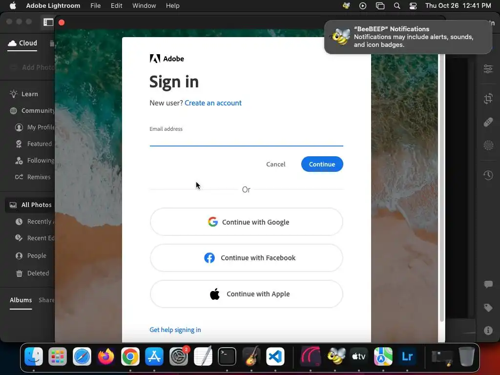Screen dimensions: 500x375
Task: Open My Profile in the sidebar
Action: pos(35,127)
